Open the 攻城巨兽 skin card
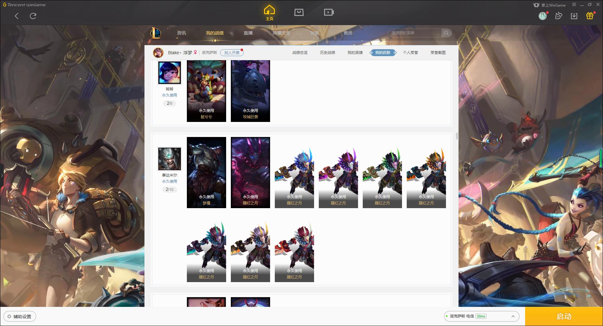603x326 pixels. point(250,91)
